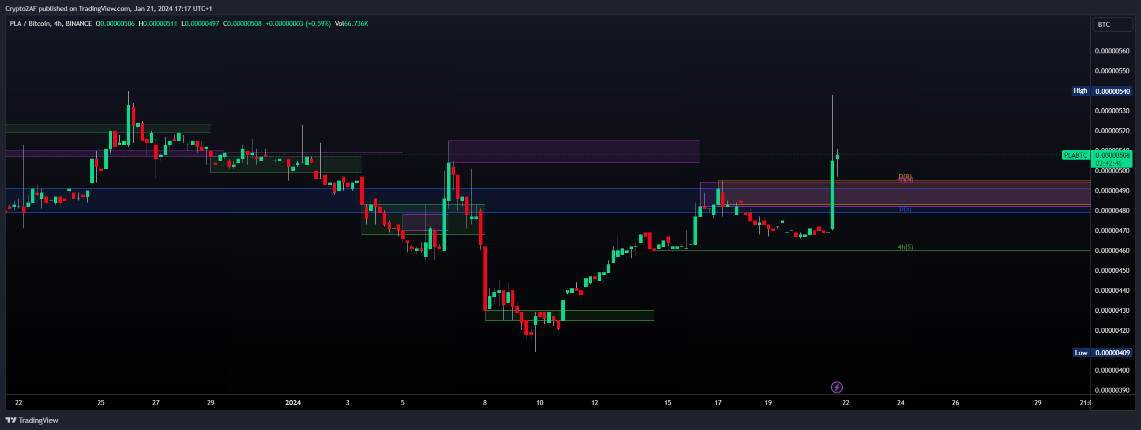The width and height of the screenshot is (1141, 430).
Task: Click the 15 date label on time axis
Action: pos(668,403)
